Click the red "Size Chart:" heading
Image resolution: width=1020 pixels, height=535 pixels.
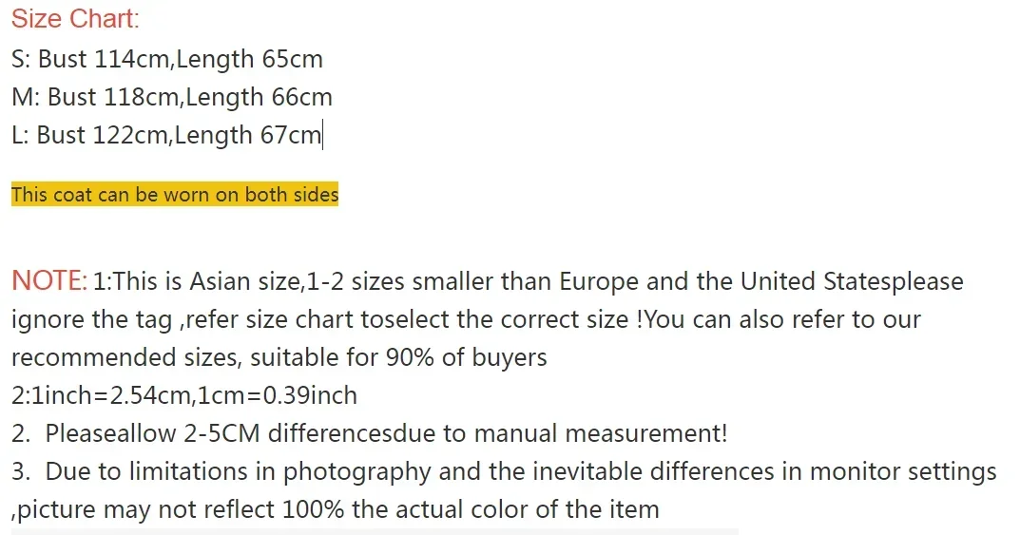pyautogui.click(x=75, y=21)
